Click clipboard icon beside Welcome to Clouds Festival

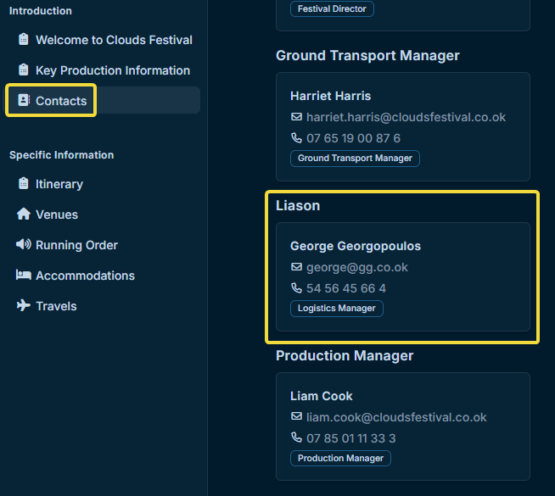[x=24, y=39]
